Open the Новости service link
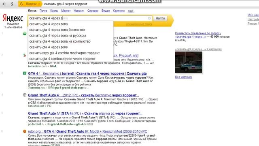This screenshot has width=259, height=146. tap(79, 11)
